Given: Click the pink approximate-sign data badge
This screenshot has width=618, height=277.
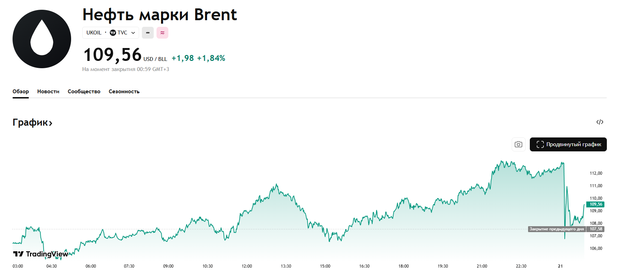Looking at the screenshot, I should pos(162,33).
